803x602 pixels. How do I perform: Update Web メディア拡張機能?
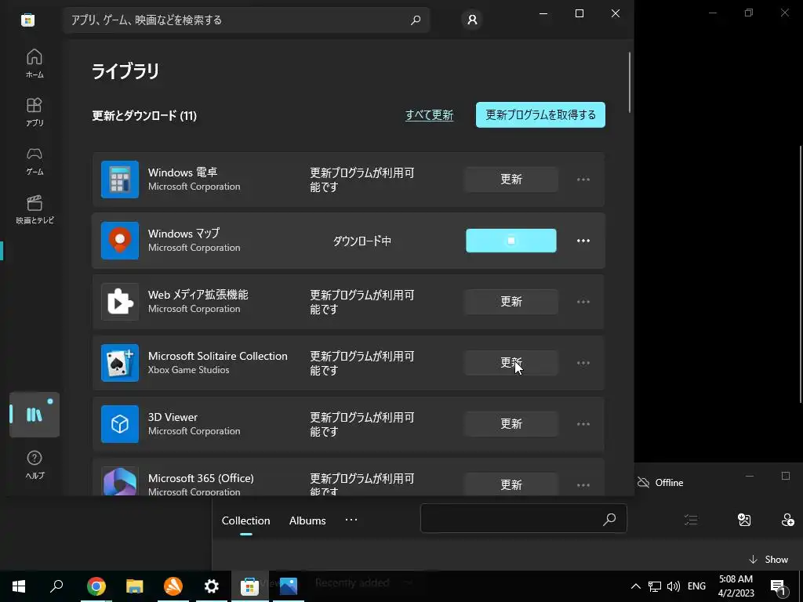coord(511,302)
